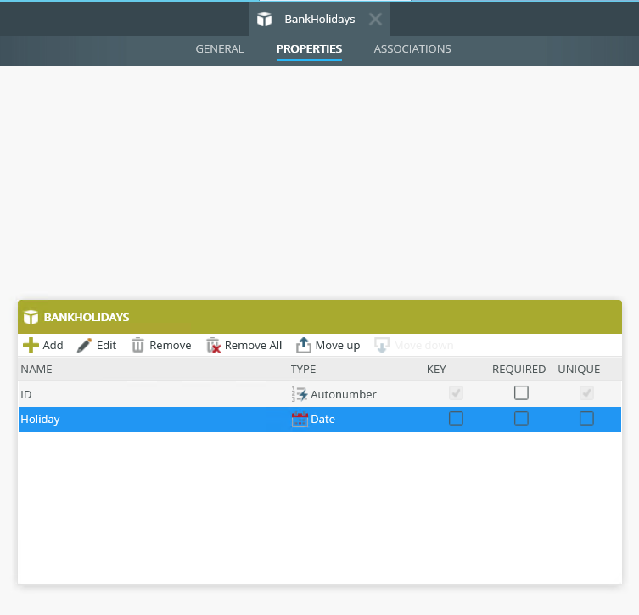The height and width of the screenshot is (615, 639).
Task: Enable Required checkbox for Holiday property
Action: click(521, 419)
